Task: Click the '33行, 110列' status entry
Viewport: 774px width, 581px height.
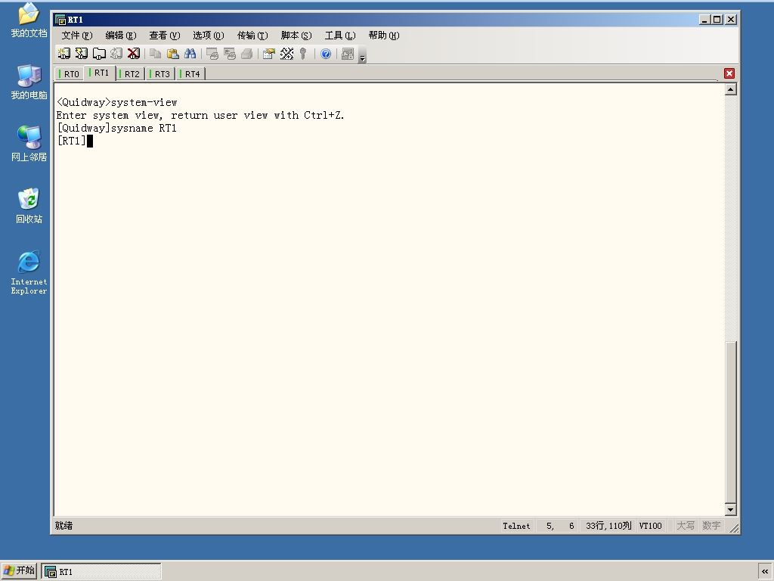Action: coord(608,526)
